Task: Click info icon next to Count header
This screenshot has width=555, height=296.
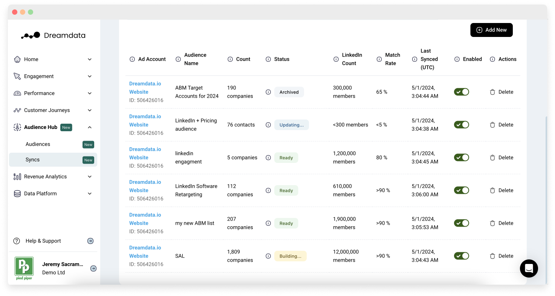Action: tap(230, 59)
